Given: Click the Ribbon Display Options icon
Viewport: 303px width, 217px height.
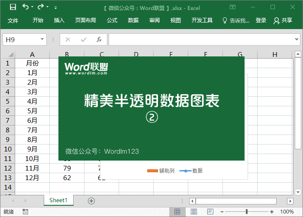Looking at the screenshot, I should 233,7.
